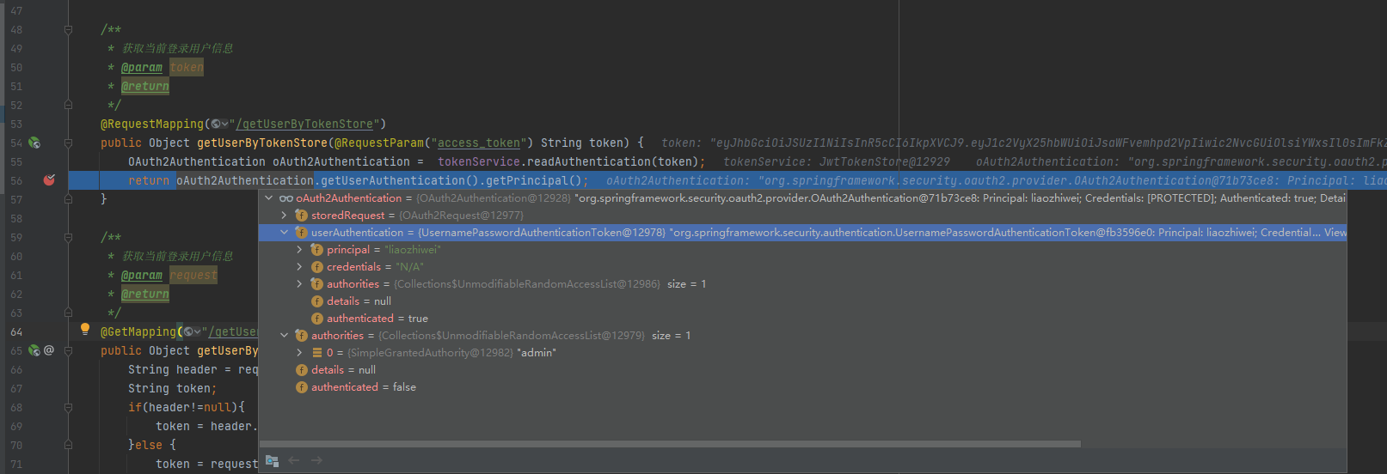The height and width of the screenshot is (474, 1387).
Task: Expand the 0 = SimpleGrantedAuthority node
Action: 299,353
